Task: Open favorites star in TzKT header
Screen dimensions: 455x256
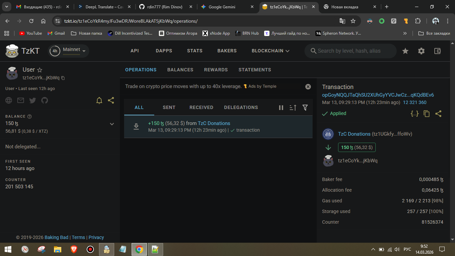Action: (x=405, y=51)
